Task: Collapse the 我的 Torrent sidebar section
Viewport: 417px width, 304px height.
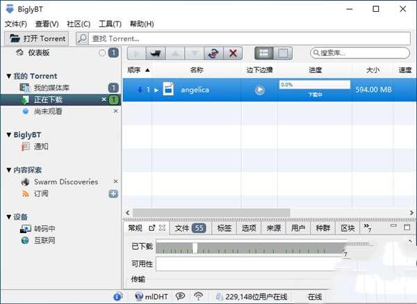Action: pos(8,76)
